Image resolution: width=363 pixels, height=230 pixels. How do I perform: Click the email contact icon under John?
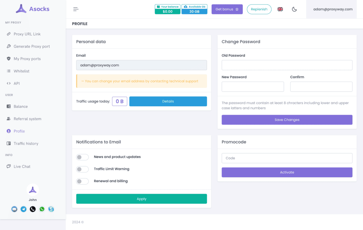tap(14, 209)
